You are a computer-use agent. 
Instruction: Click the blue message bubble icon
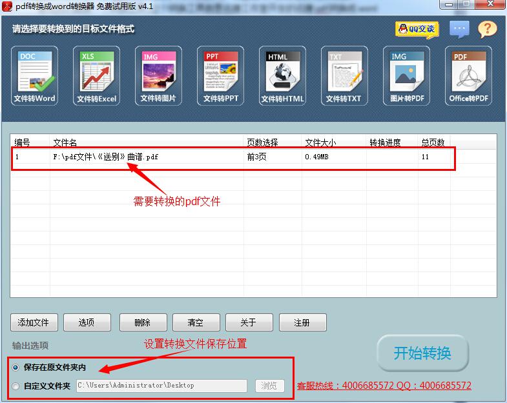tap(459, 30)
